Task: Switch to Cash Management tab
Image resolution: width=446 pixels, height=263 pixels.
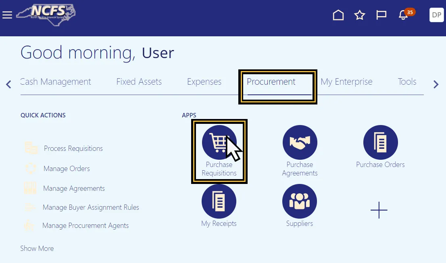Action: click(x=56, y=82)
